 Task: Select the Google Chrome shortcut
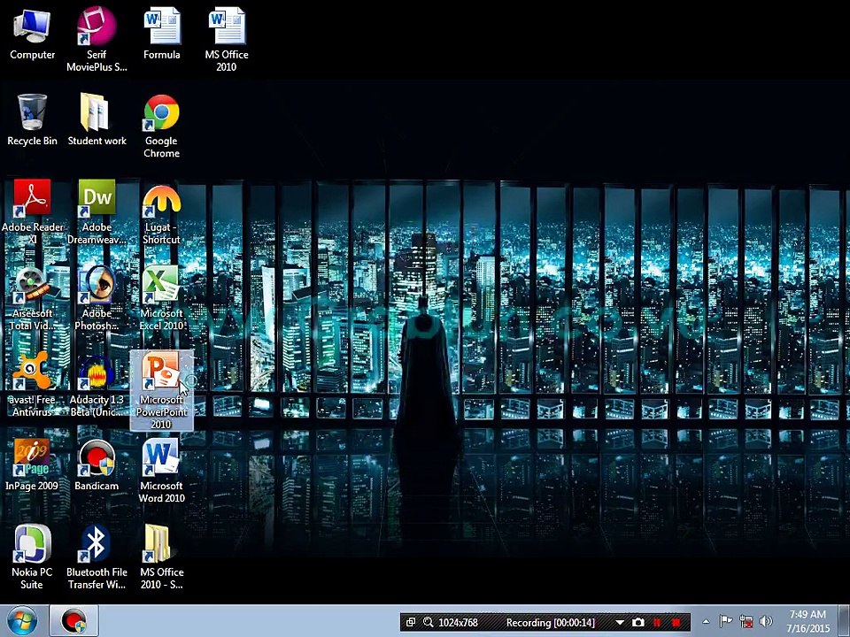coord(161,126)
